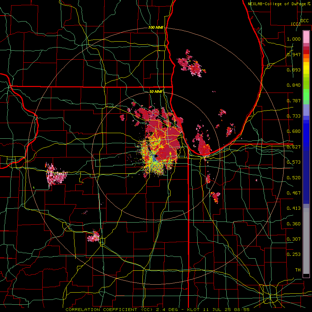
Task: Click the 0.680 scale value
Action: [x=294, y=131]
